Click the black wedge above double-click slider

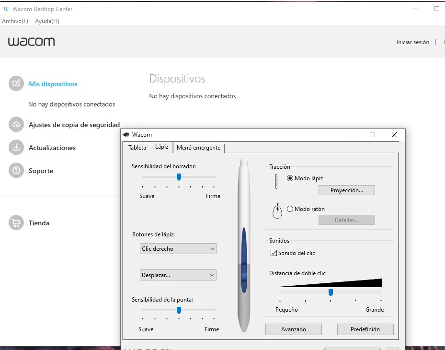tap(331, 283)
